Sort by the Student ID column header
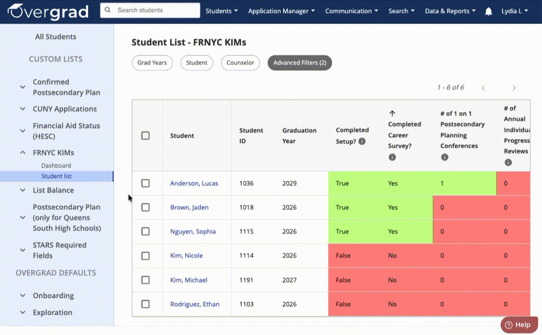The width and height of the screenshot is (542, 335). tap(251, 136)
